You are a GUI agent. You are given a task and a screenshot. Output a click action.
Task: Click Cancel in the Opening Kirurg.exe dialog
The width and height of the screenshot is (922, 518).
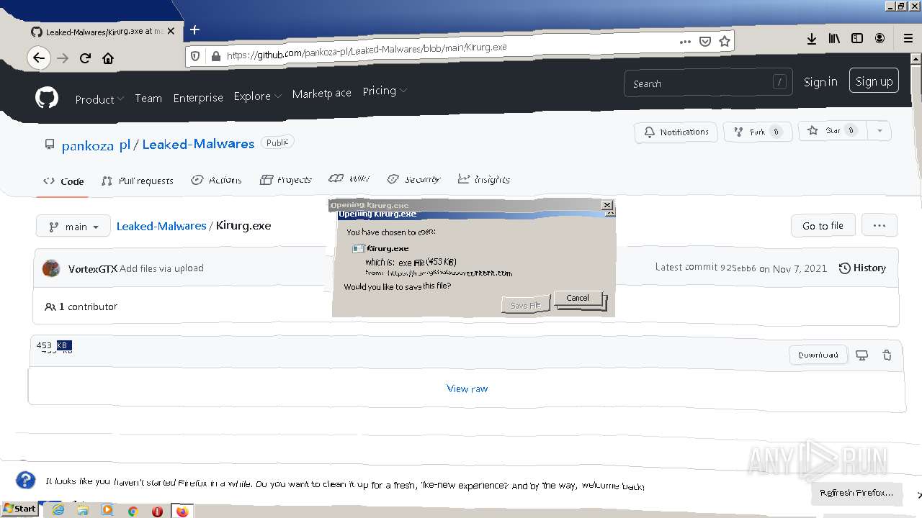pyautogui.click(x=578, y=298)
